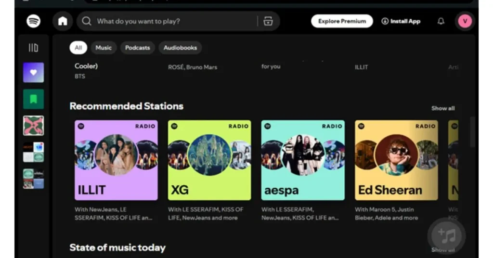Show all Recommended Stations
Viewport: 493px width, 258px height.
point(443,108)
